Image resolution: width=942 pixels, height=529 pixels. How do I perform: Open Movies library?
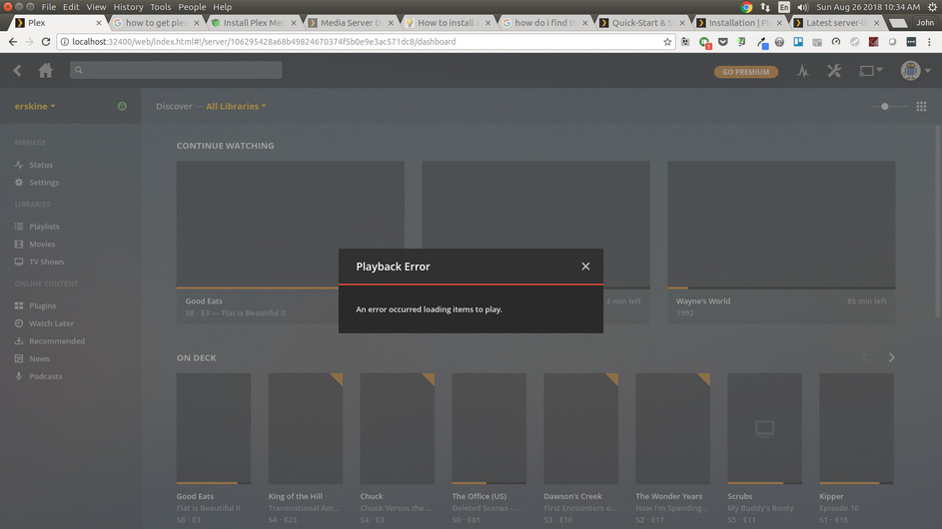tap(42, 245)
